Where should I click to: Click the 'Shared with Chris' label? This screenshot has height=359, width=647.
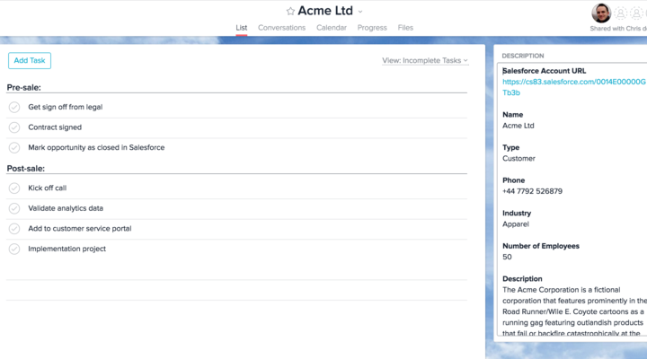[x=618, y=29]
